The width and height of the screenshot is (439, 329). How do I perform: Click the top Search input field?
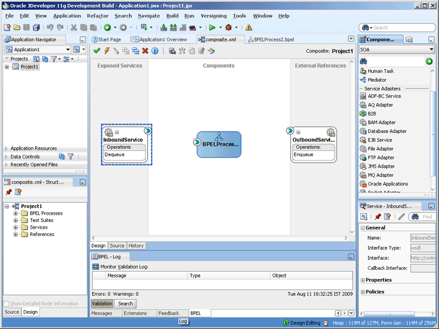pos(397,28)
